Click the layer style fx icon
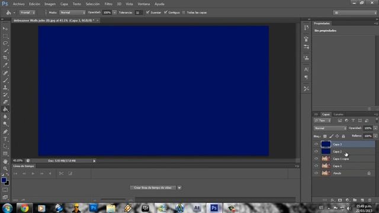Image resolution: width=379 pixels, height=213 pixels. (x=332, y=200)
